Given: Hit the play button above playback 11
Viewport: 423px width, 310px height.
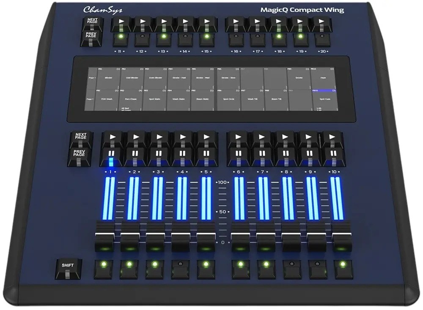Looking at the screenshot, I should pyautogui.click(x=121, y=24).
